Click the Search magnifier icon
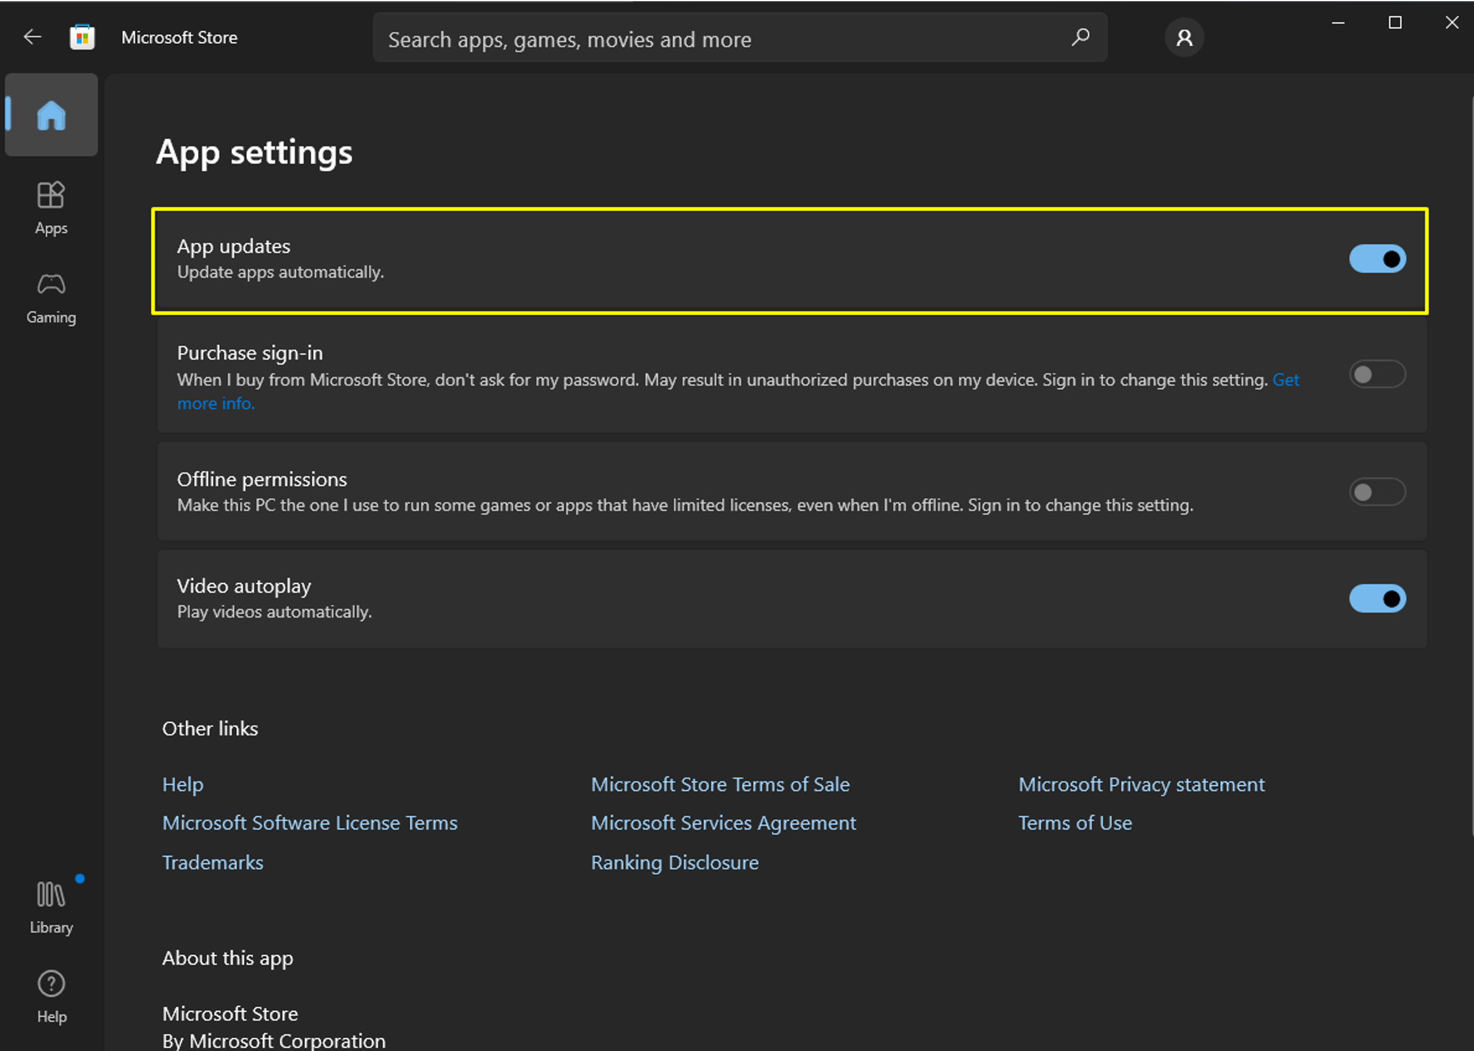1474x1051 pixels. click(x=1081, y=38)
